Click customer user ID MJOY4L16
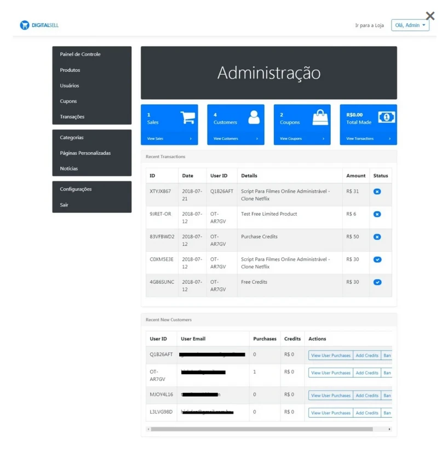This screenshot has height=456, width=448. tap(161, 395)
